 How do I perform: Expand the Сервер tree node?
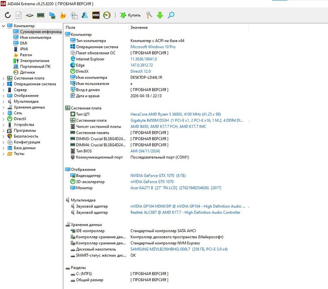pyautogui.click(x=3, y=90)
